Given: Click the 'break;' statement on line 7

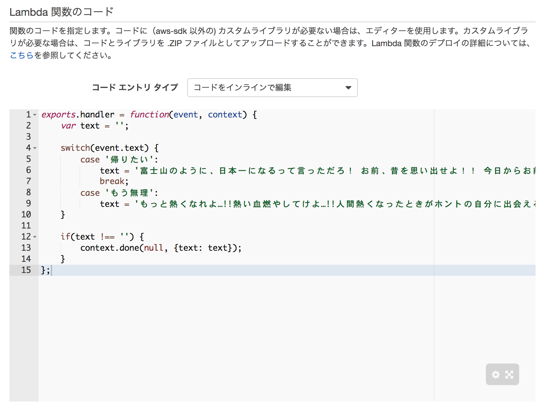Looking at the screenshot, I should (x=114, y=181).
